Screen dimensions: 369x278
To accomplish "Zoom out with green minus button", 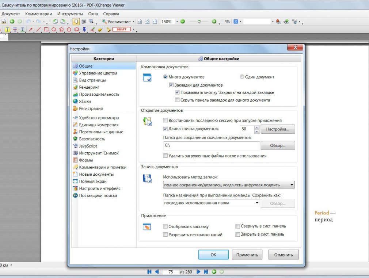I will [182, 22].
